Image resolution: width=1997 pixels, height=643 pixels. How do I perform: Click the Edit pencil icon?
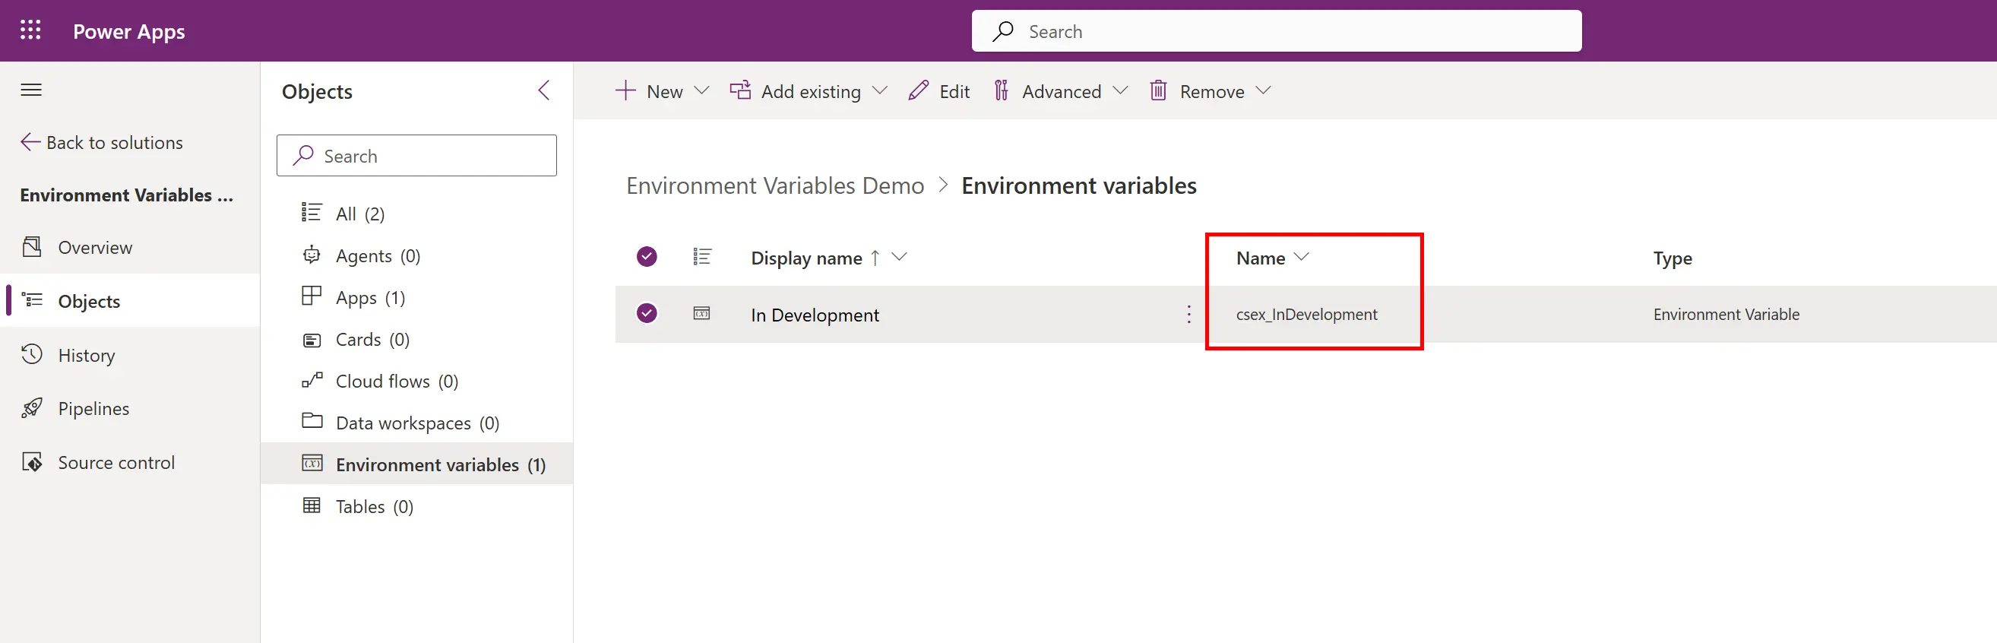918,90
